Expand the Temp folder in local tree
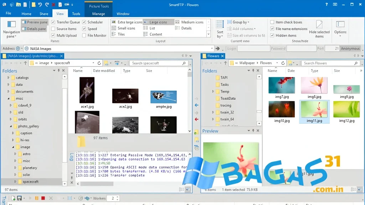 point(213,91)
